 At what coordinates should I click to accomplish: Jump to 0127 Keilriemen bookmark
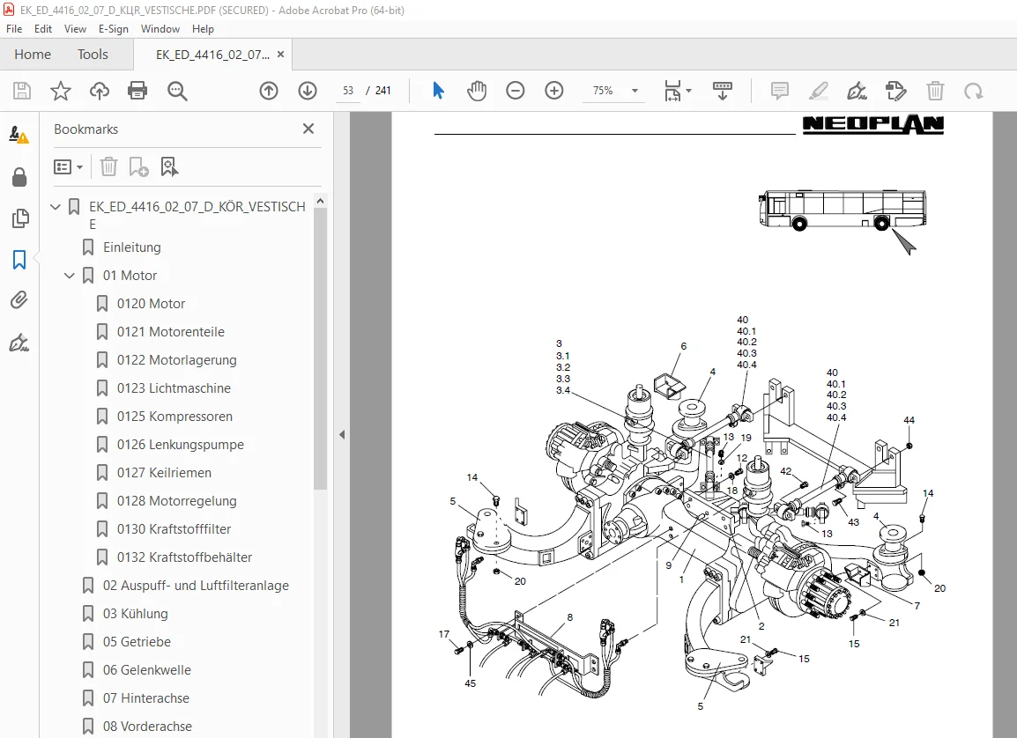pos(164,473)
